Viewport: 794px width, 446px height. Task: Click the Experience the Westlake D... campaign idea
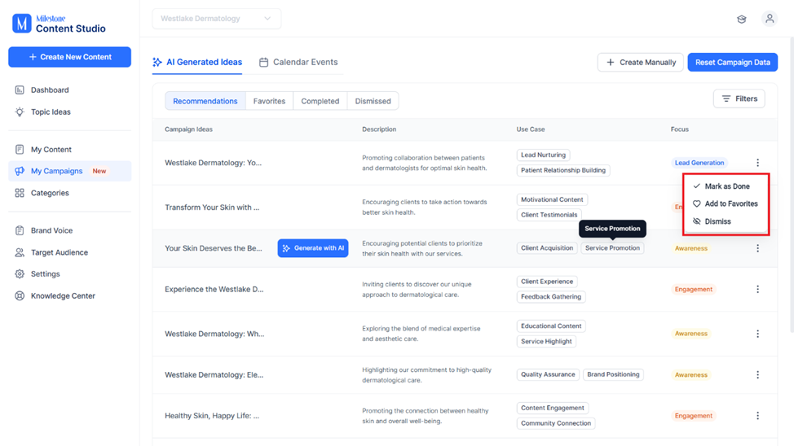pyautogui.click(x=214, y=289)
